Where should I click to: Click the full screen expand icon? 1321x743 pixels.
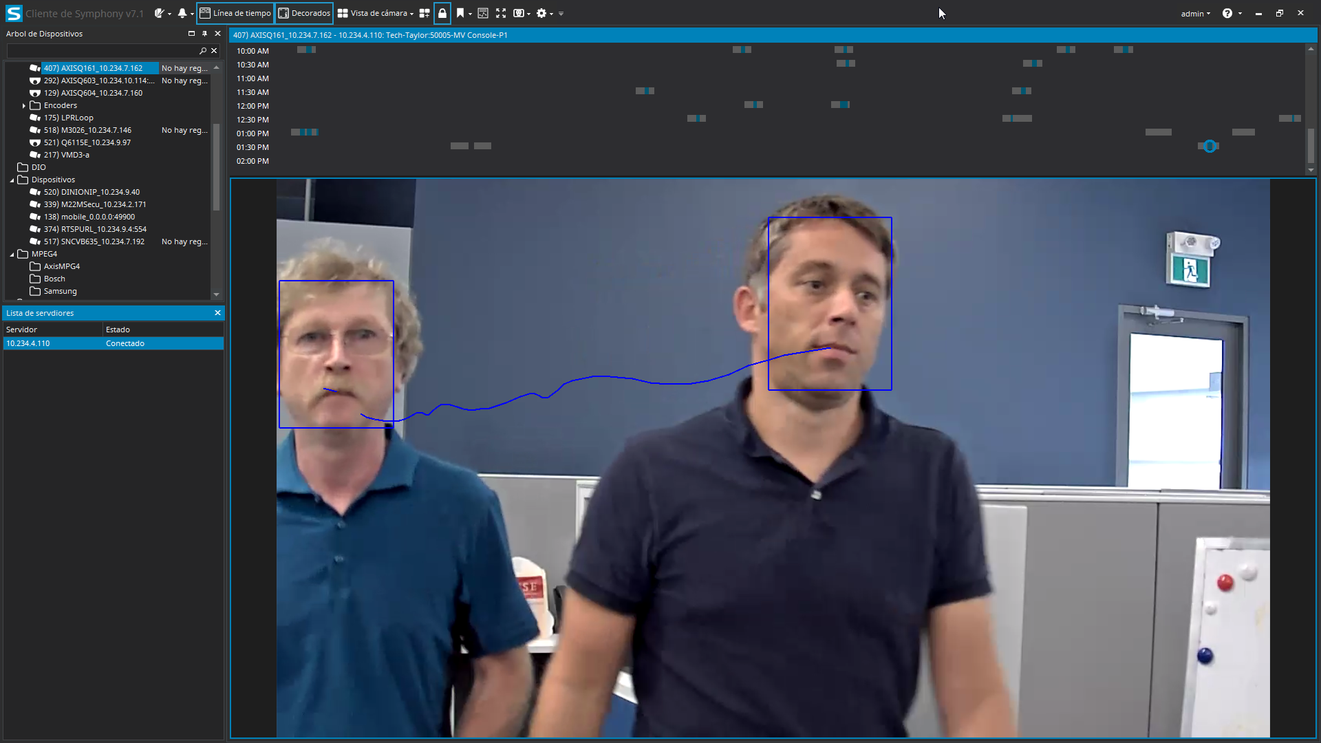[x=501, y=13]
